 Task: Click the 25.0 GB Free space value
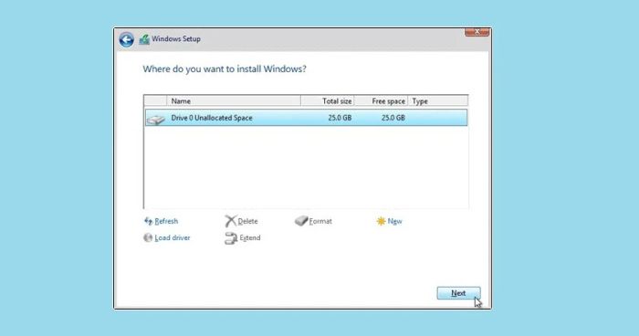[393, 118]
